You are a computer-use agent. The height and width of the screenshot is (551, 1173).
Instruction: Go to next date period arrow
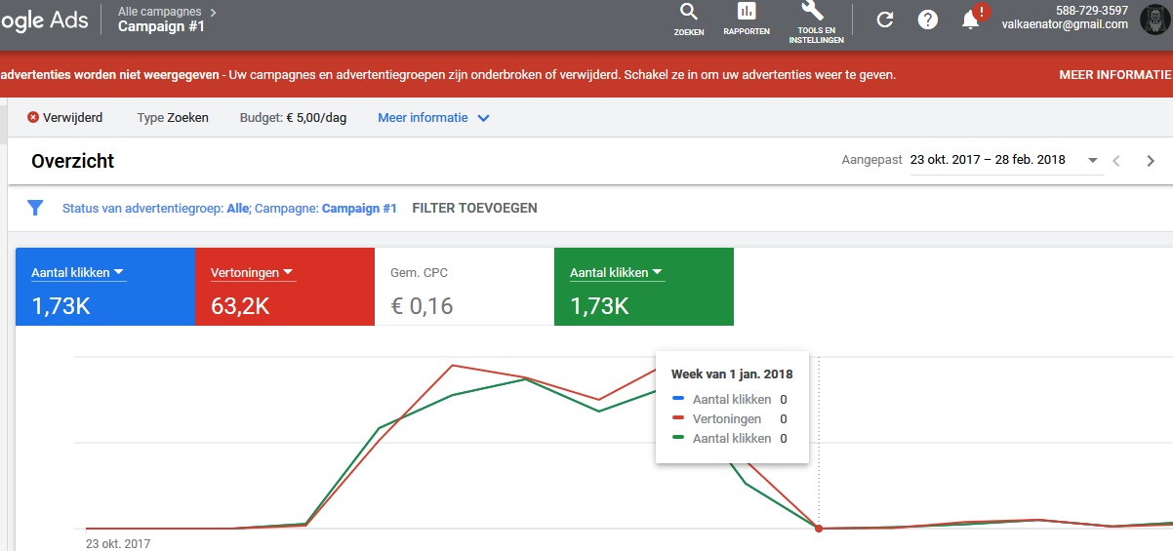pos(1151,161)
